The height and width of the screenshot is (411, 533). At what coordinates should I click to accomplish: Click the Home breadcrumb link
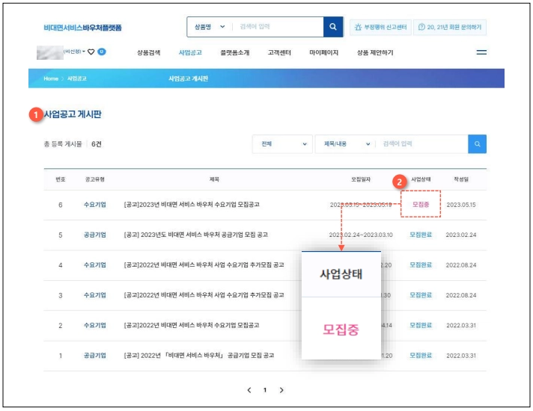[x=51, y=78]
